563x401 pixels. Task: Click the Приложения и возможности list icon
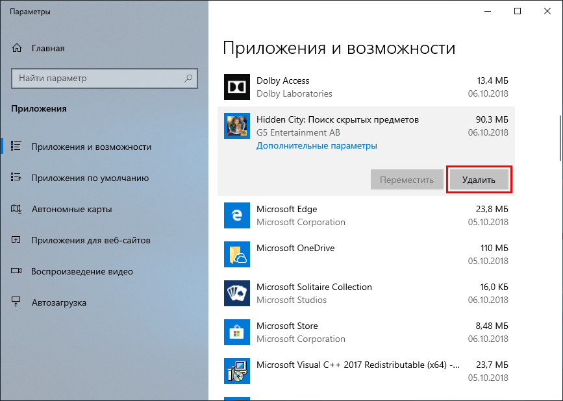(x=16, y=146)
